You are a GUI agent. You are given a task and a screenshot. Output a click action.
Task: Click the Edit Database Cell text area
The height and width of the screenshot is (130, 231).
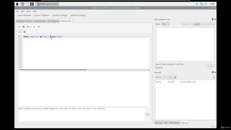(x=185, y=44)
